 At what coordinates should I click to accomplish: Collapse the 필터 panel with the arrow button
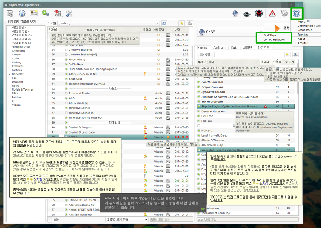pyautogui.click(x=49, y=219)
